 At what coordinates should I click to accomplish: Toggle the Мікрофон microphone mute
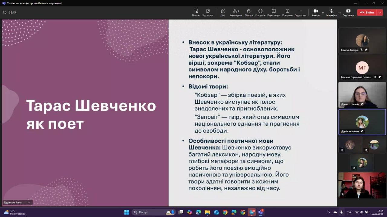(x=331, y=12)
